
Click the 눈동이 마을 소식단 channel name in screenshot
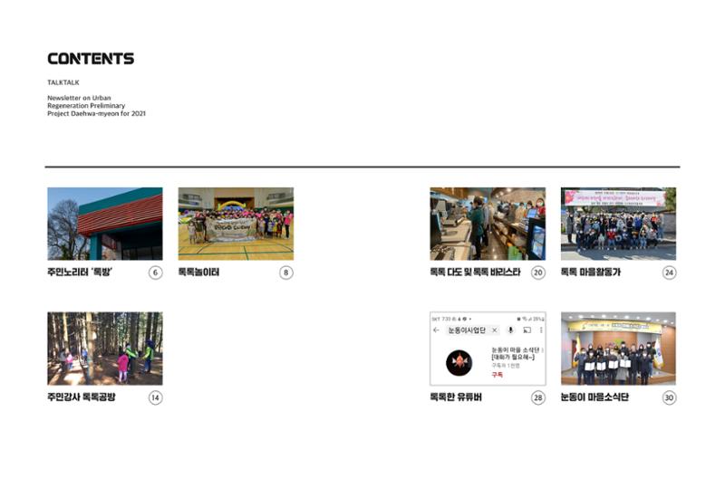click(517, 350)
